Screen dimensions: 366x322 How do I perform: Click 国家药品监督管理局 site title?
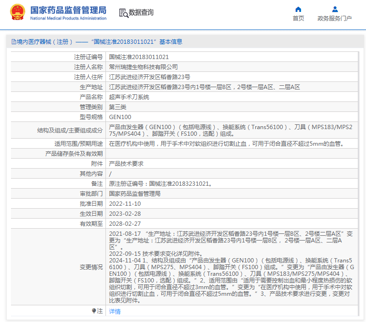click(x=68, y=10)
